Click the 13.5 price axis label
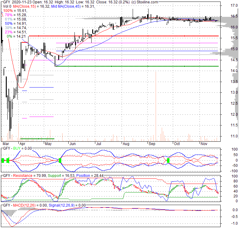The image size is (239, 228). (234, 82)
